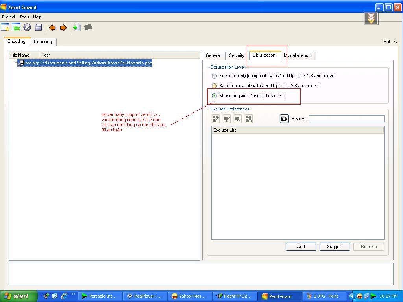Open the Help menu
The width and height of the screenshot is (403, 302).
click(37, 17)
